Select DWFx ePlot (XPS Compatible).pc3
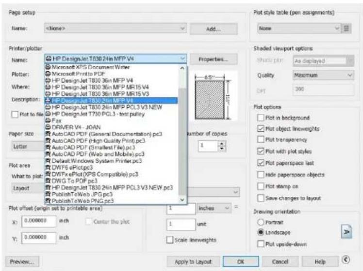The height and width of the screenshot is (271, 363). click(x=112, y=174)
